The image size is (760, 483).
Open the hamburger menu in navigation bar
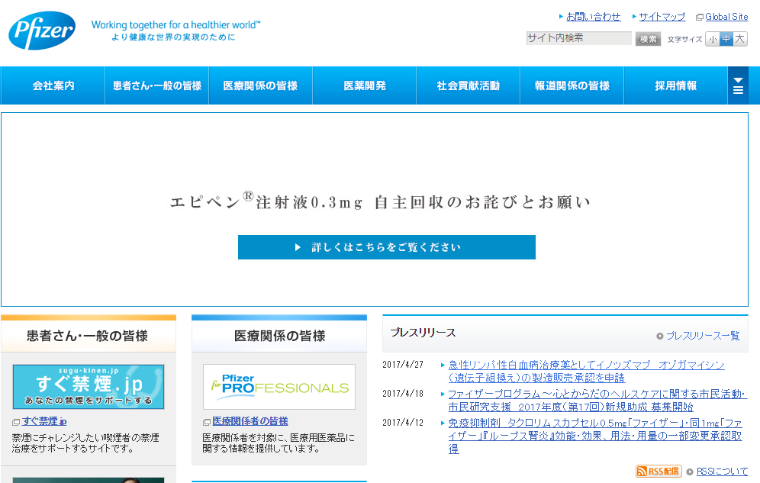click(x=738, y=85)
